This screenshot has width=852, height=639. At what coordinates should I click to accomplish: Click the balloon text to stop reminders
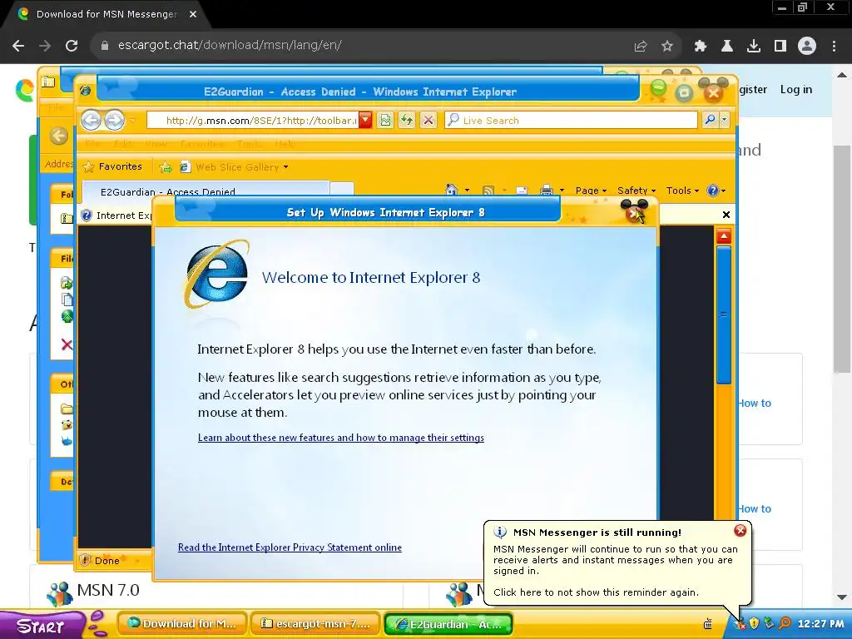[596, 592]
